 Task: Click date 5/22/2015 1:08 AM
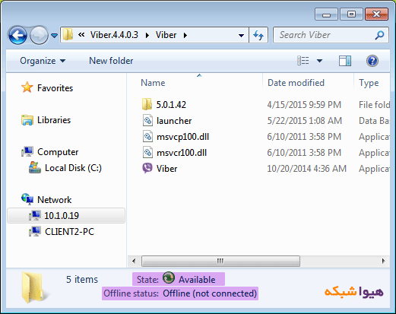(305, 121)
